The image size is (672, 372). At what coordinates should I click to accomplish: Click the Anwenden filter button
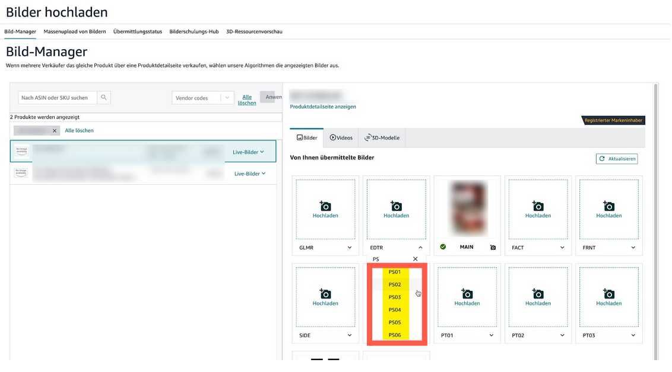click(x=271, y=97)
